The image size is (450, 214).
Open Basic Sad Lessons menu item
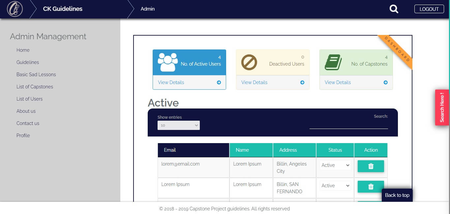point(36,75)
